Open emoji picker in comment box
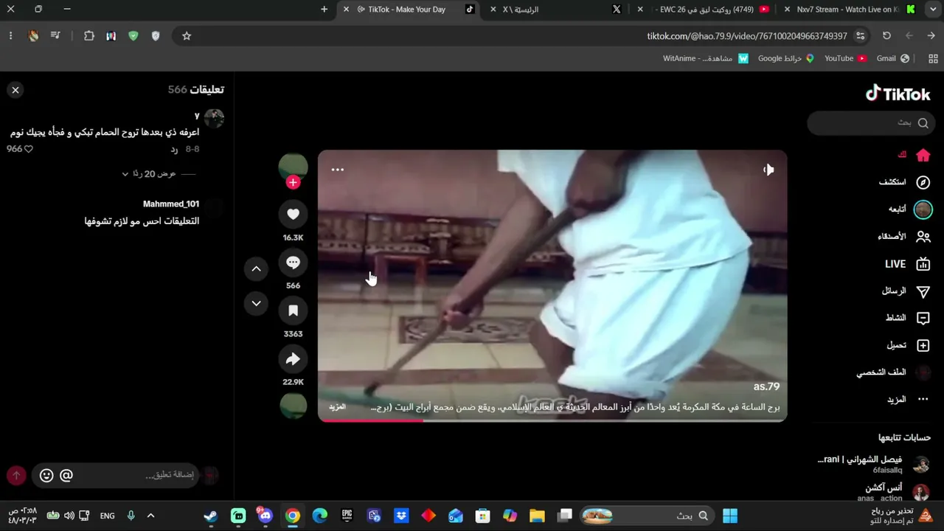This screenshot has height=531, width=944. (46, 476)
